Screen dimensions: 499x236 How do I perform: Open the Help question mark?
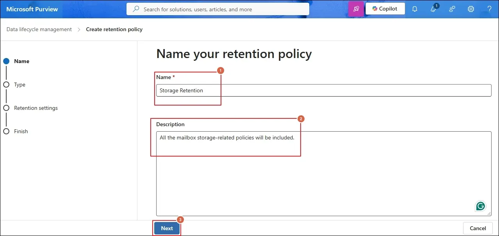point(490,9)
